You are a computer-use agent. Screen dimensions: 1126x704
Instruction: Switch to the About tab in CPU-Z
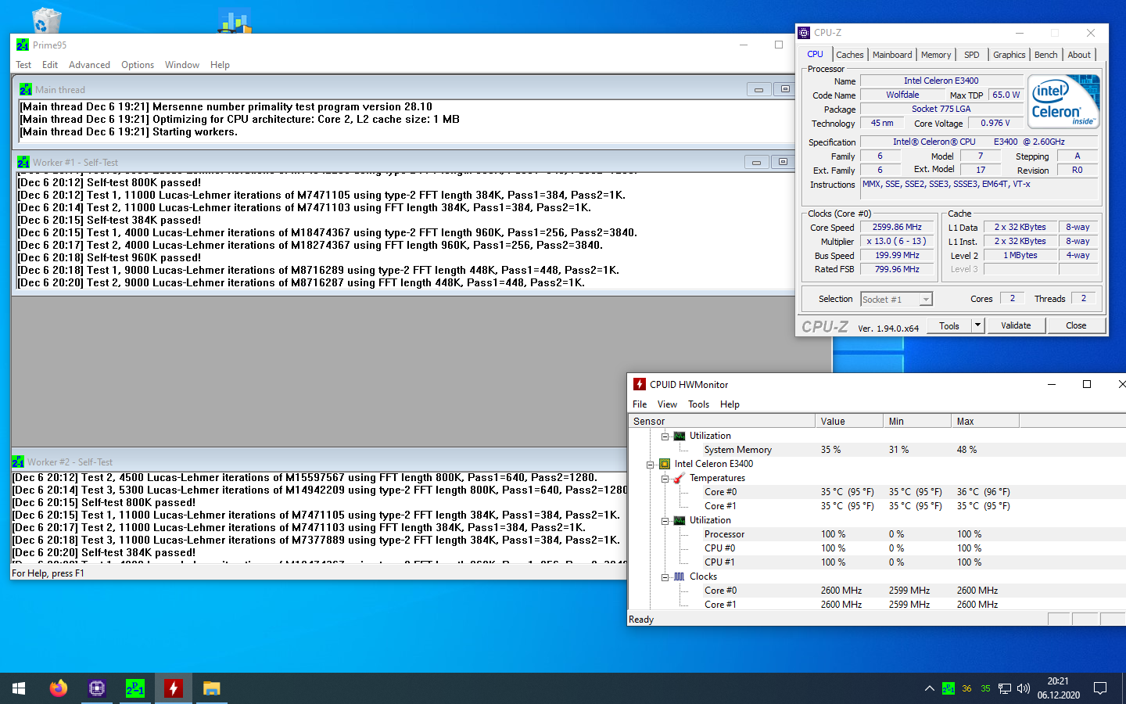(x=1079, y=55)
